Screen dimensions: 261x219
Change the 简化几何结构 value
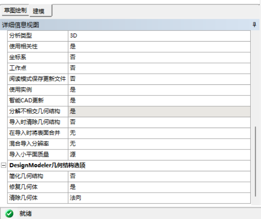159,176
